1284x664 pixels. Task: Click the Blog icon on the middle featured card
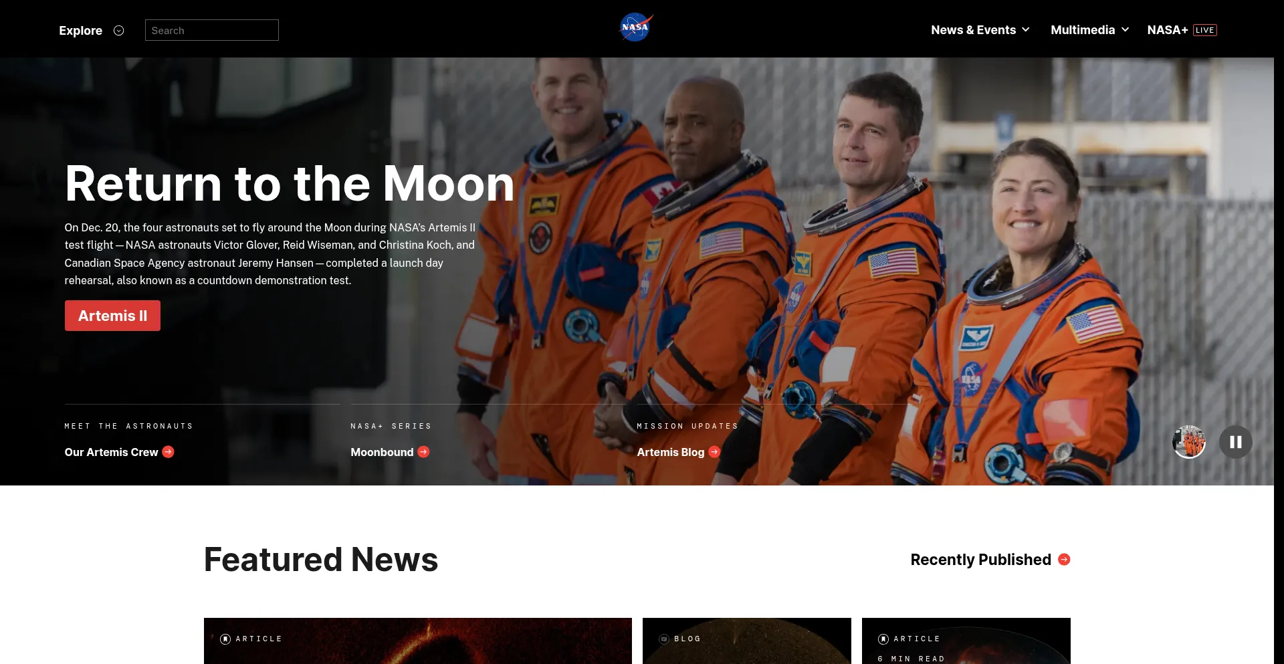663,639
